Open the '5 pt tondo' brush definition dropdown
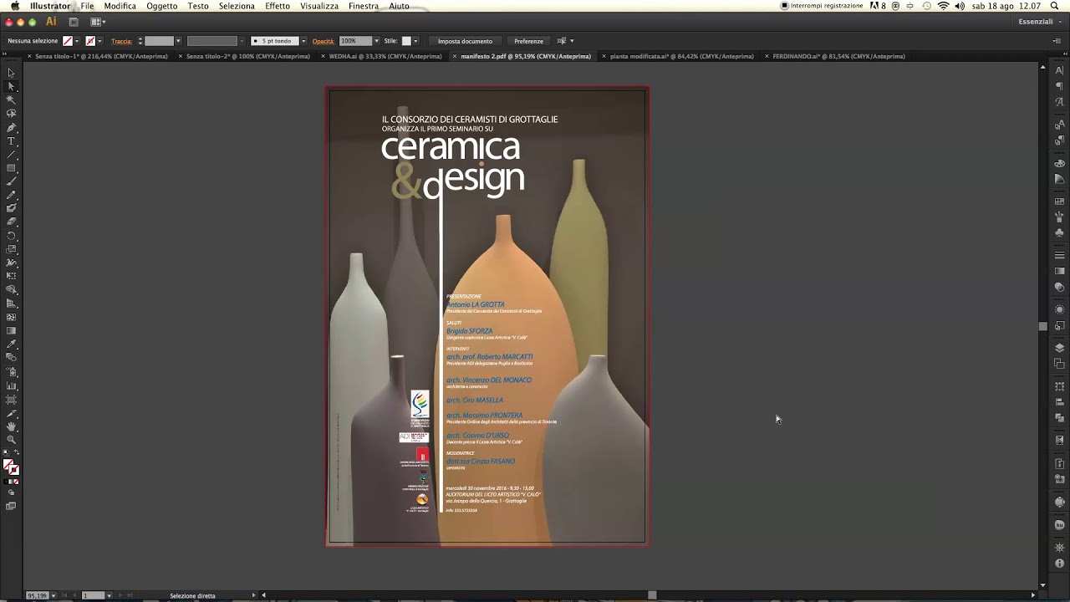Viewport: 1070px width, 602px height. pyautogui.click(x=303, y=41)
